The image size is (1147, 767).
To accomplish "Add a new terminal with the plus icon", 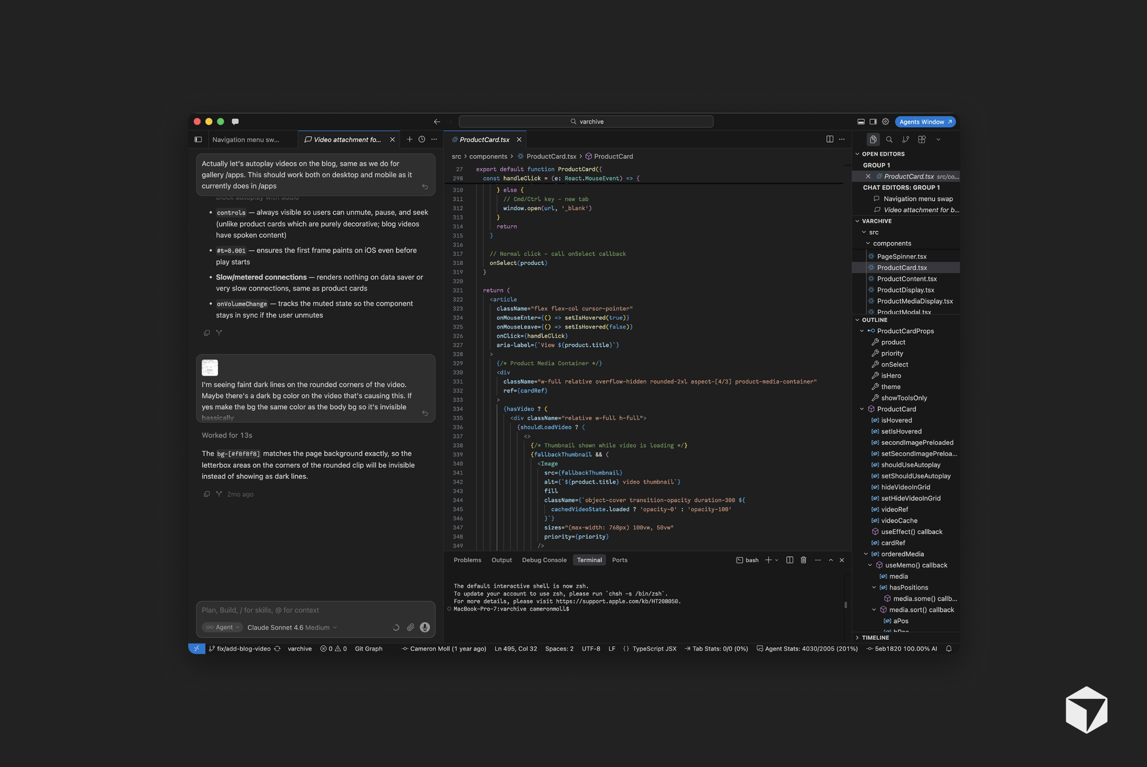I will (x=768, y=560).
